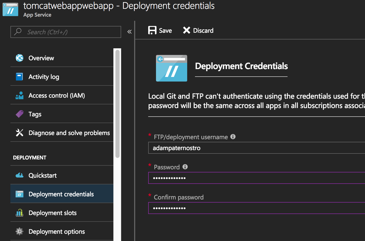Click the large Deployment Credentials blade icon

coord(172,68)
